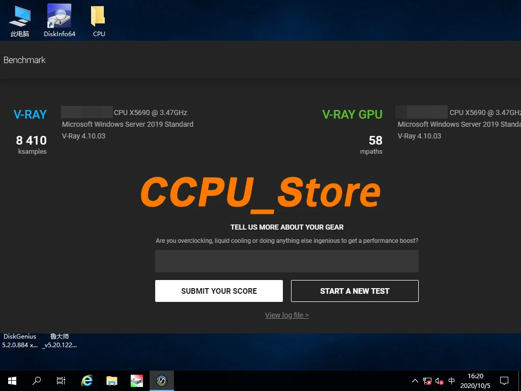Focus the gear description input field
The height and width of the screenshot is (391, 521).
(x=287, y=261)
